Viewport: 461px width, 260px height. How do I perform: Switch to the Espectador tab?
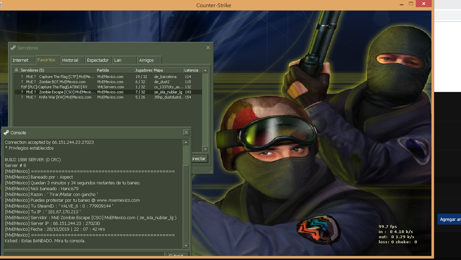point(98,60)
